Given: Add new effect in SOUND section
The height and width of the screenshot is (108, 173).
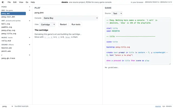Looking at the screenshot, I should coord(29,45).
